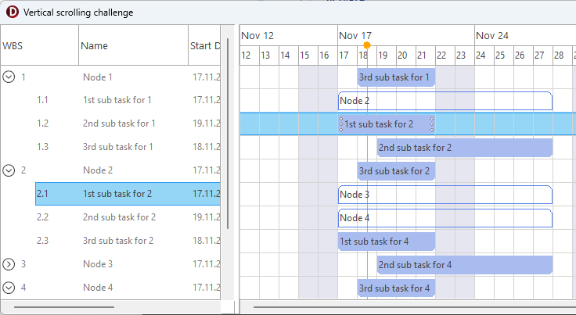Select the '2nd sub task for 1' row
The height and width of the screenshot is (315, 576).
[119, 123]
